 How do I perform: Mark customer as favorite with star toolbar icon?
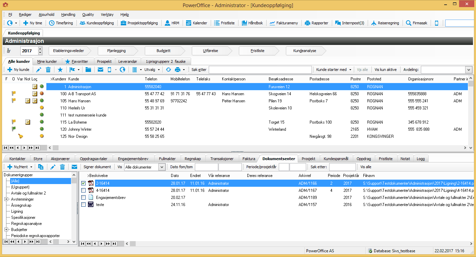click(x=60, y=70)
